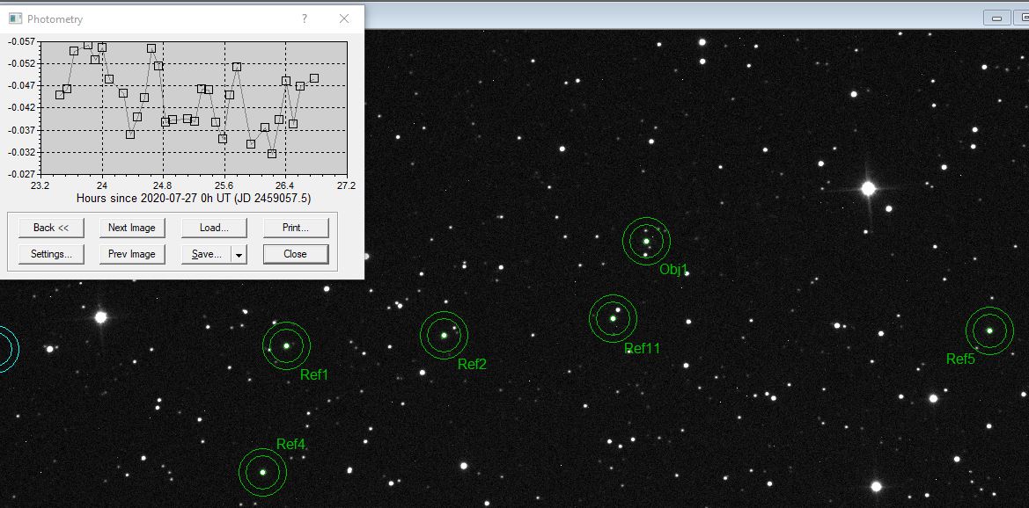Click the brightest star right of Obj1
1029x508 pixels.
[868, 188]
